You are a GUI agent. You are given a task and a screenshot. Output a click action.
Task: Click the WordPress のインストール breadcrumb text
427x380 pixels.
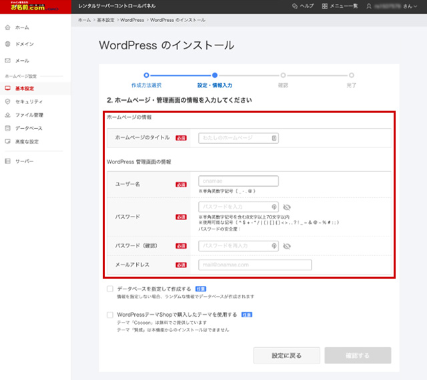[x=177, y=20]
